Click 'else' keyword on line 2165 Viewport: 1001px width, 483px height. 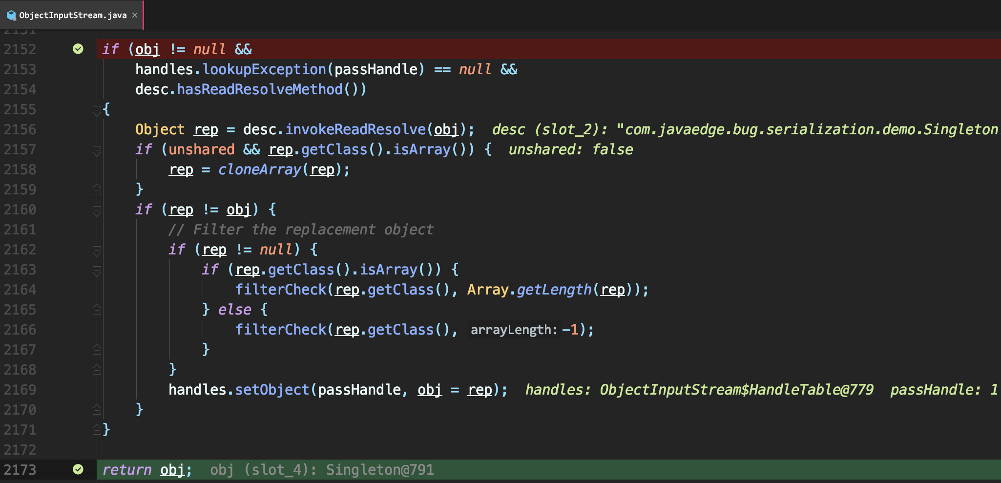point(234,310)
